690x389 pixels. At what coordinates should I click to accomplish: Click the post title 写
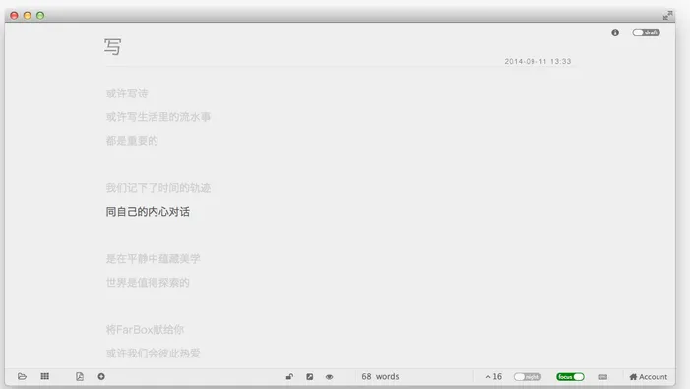[x=112, y=46]
